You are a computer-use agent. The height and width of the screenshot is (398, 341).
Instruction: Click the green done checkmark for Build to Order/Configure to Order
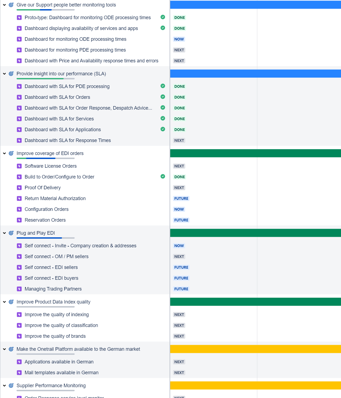(x=163, y=177)
